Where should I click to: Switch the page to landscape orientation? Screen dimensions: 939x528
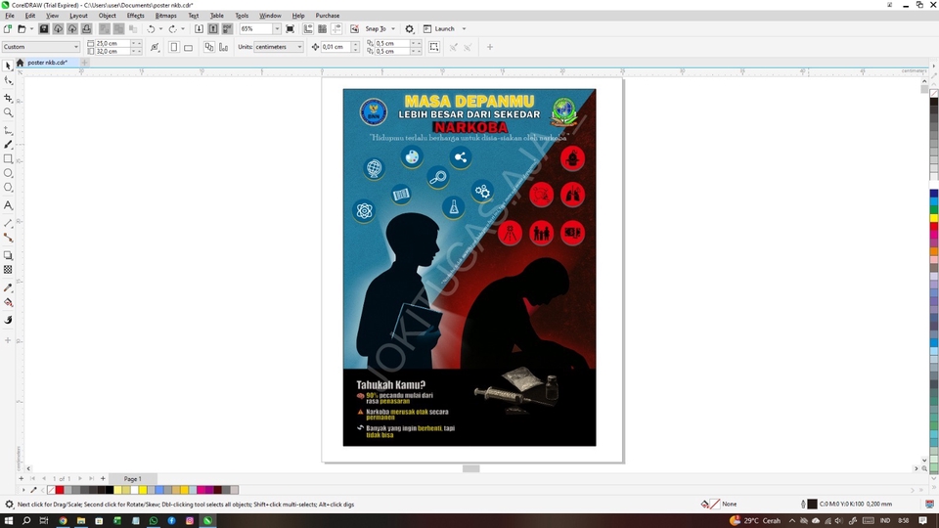click(x=188, y=47)
